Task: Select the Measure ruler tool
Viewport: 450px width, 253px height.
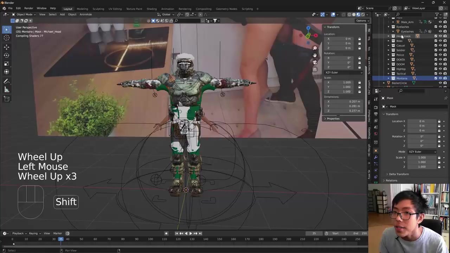Action: click(6, 90)
